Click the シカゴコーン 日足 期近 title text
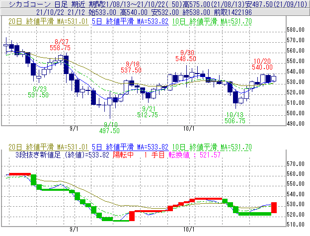 pyautogui.click(x=47, y=4)
